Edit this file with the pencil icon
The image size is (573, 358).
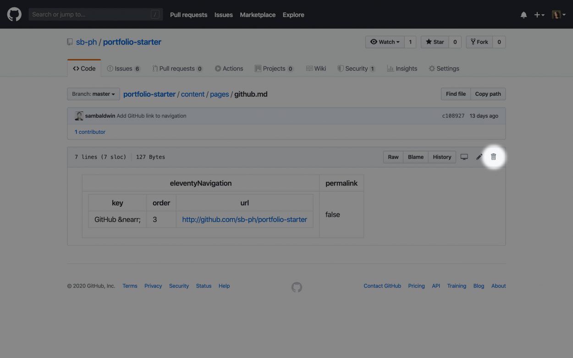479,157
